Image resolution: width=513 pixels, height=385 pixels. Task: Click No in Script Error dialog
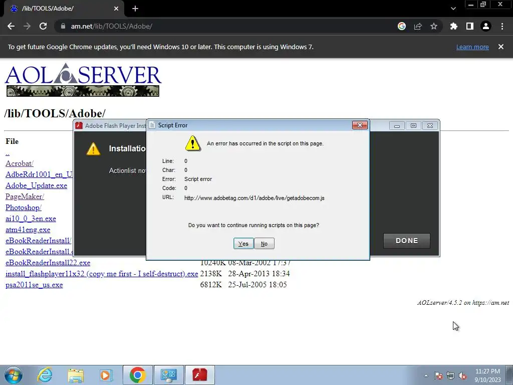point(264,244)
